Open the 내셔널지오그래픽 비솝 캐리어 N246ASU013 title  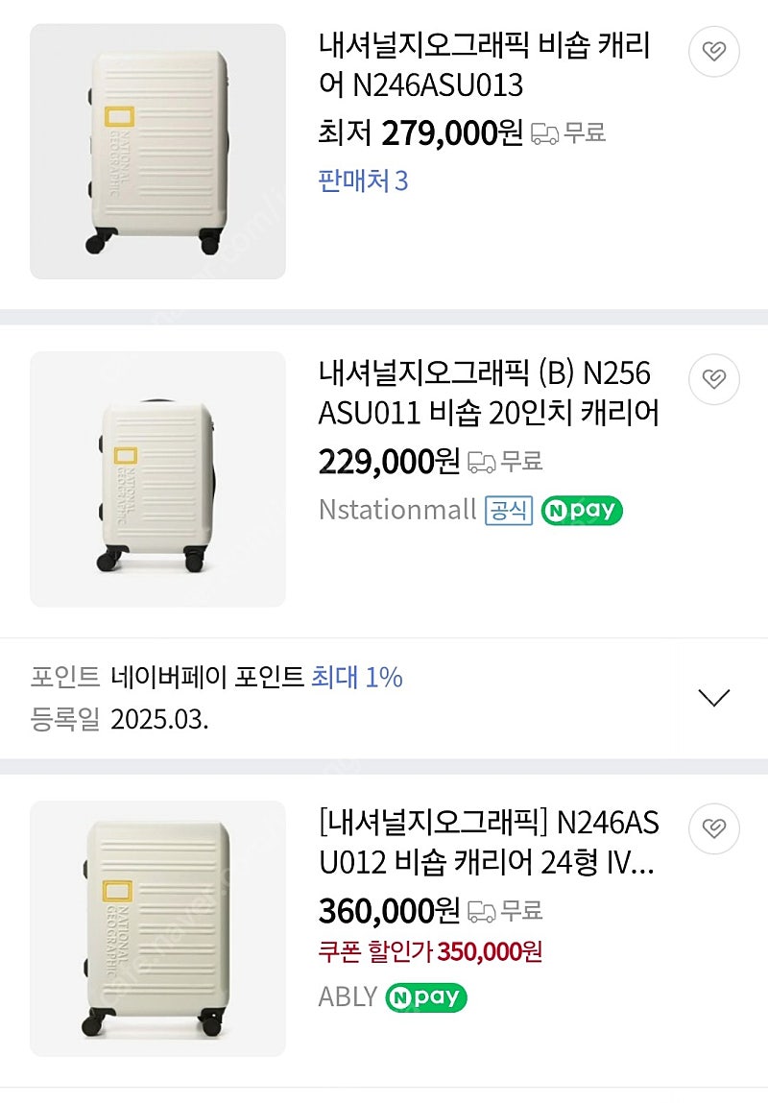coord(484,65)
